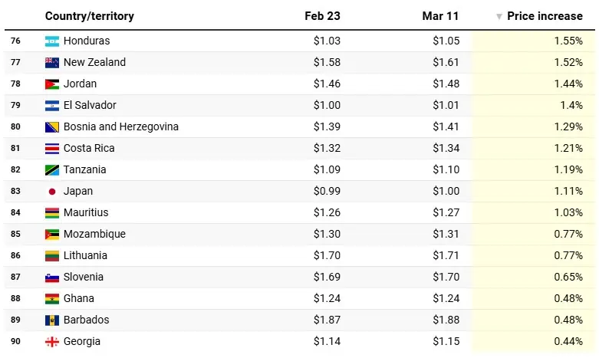Click the New Zealand flag icon

pos(52,62)
